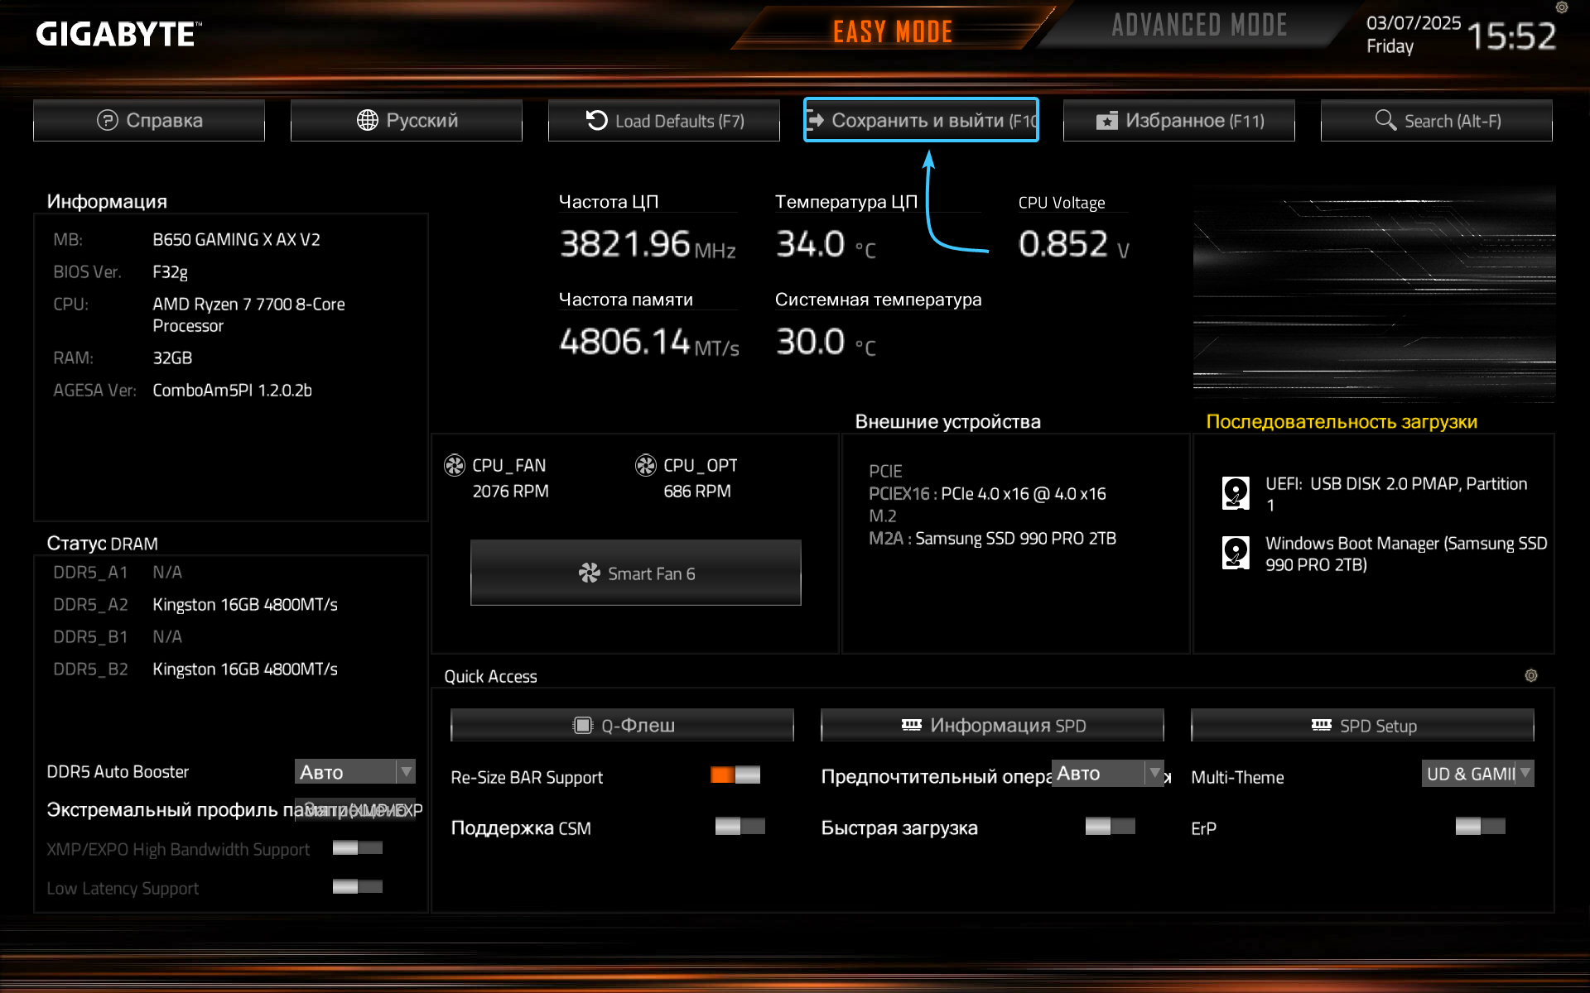Click the CPU temperature 34.0 °C reading
Image resolution: width=1590 pixels, height=993 pixels.
coord(825,244)
